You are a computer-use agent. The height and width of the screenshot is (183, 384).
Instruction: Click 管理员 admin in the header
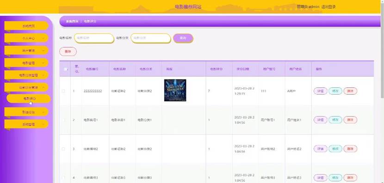tap(308, 7)
